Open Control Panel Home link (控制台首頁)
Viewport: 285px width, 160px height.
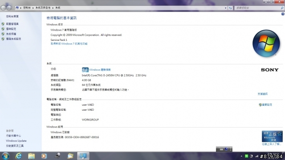pyautogui.click(x=12, y=16)
